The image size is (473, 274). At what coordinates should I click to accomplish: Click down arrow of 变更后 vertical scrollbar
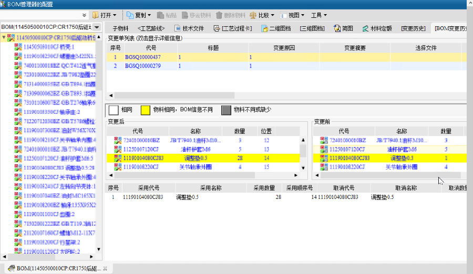[x=303, y=168]
